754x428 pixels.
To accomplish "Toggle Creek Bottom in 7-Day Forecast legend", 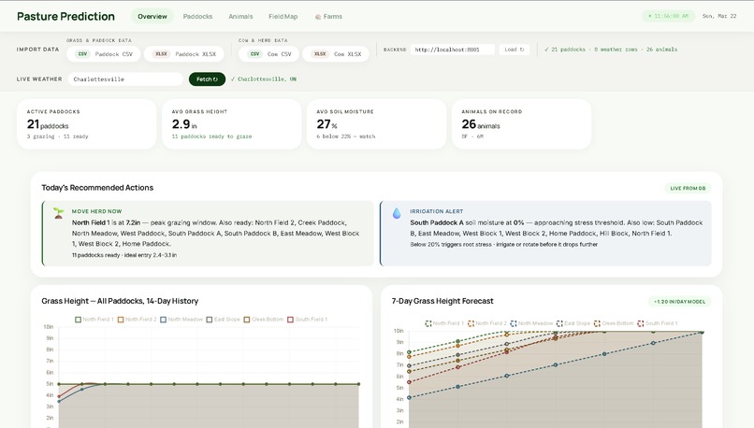I will (613, 323).
